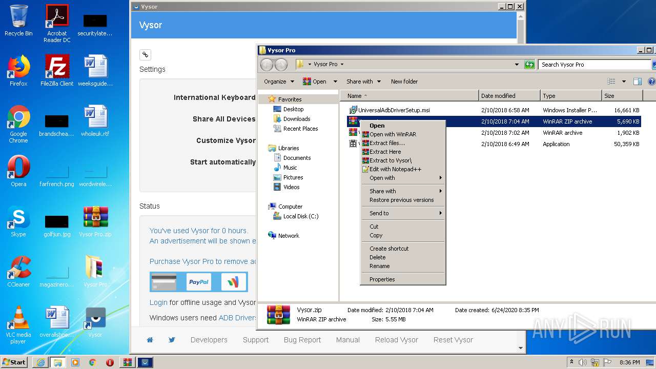Open Network in the navigation pane
The width and height of the screenshot is (656, 369).
[289, 236]
